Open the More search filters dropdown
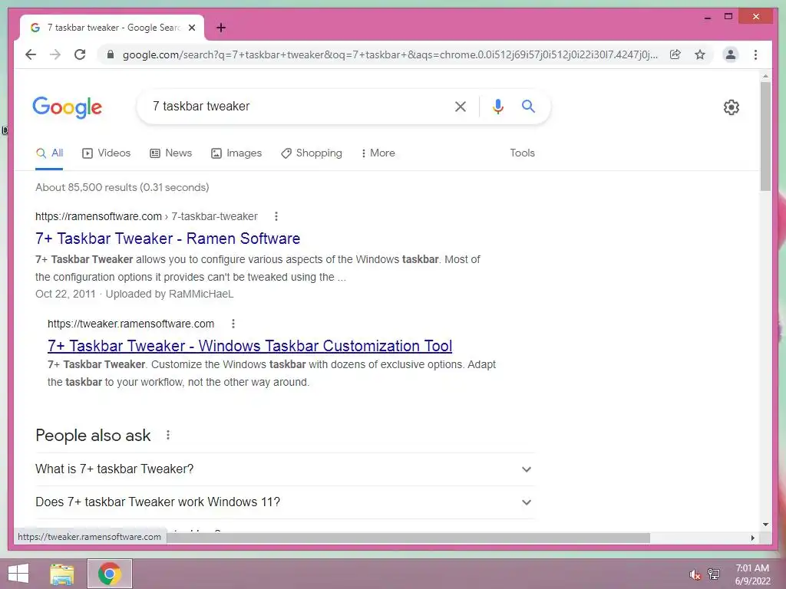 pos(378,153)
